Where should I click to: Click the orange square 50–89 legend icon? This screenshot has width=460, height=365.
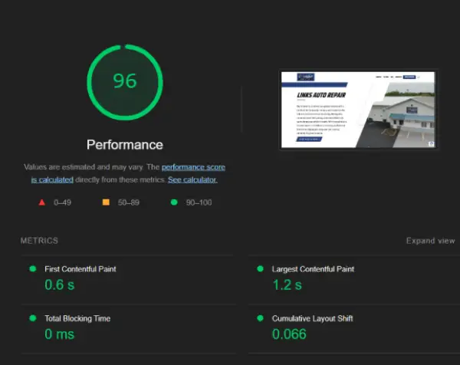click(106, 202)
